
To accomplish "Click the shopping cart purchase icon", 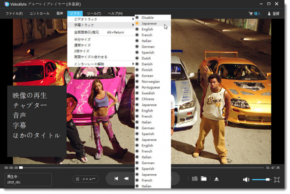I will [x=251, y=14].
